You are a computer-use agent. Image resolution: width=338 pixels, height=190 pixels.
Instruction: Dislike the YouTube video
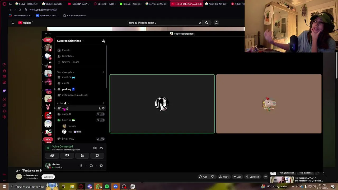213,177
